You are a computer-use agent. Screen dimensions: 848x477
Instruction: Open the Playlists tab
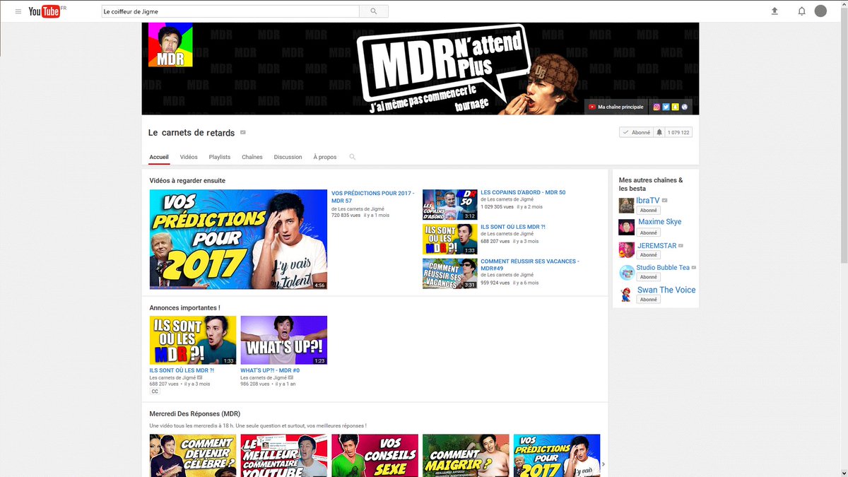click(220, 157)
